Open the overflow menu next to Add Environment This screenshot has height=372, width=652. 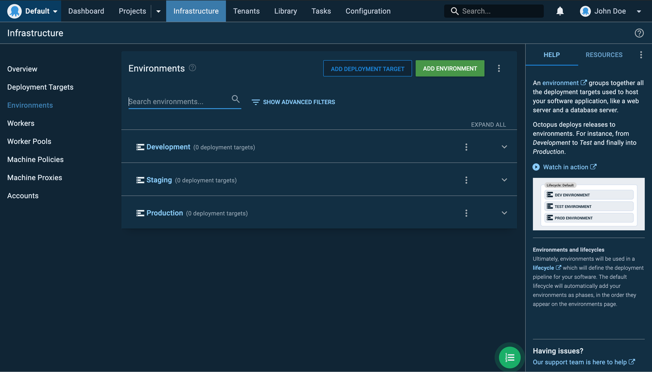click(x=499, y=68)
